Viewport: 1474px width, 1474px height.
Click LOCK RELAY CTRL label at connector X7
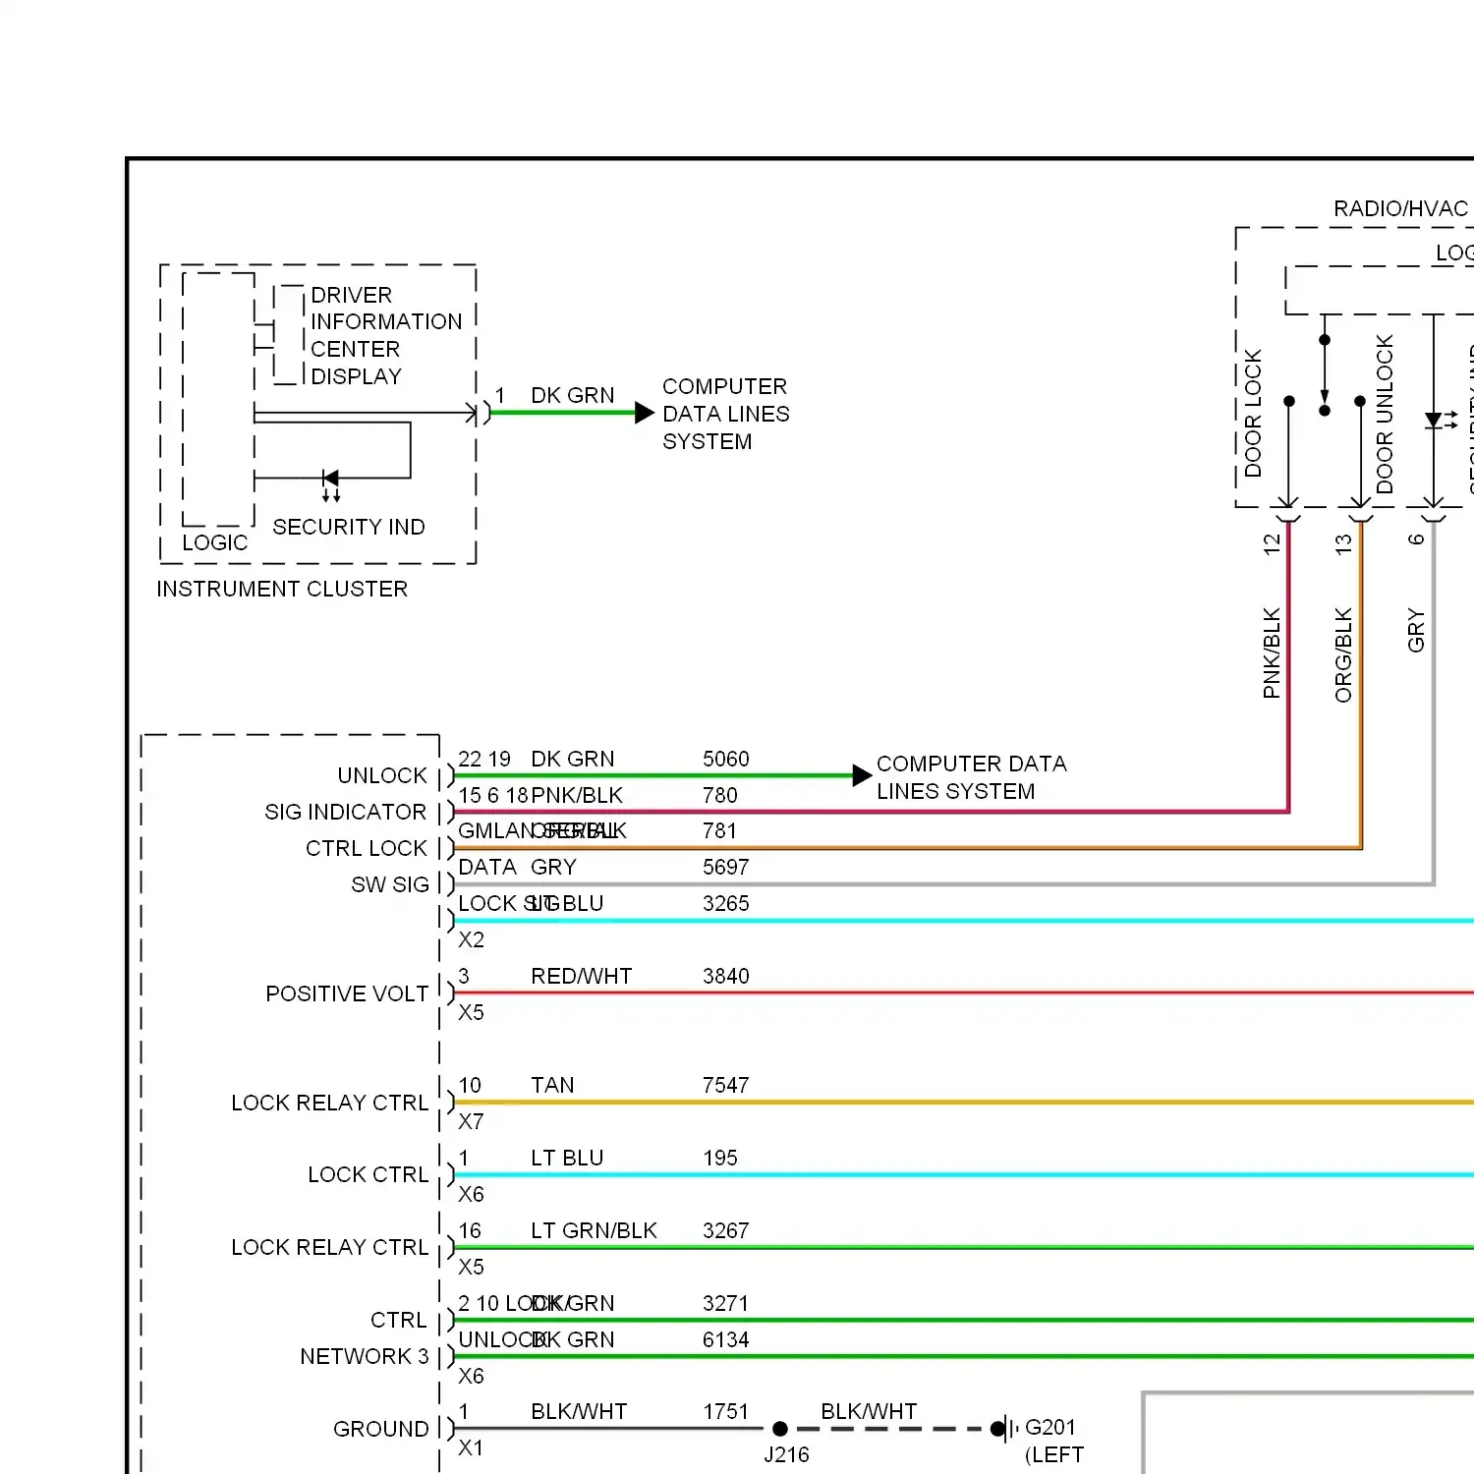(x=330, y=1103)
